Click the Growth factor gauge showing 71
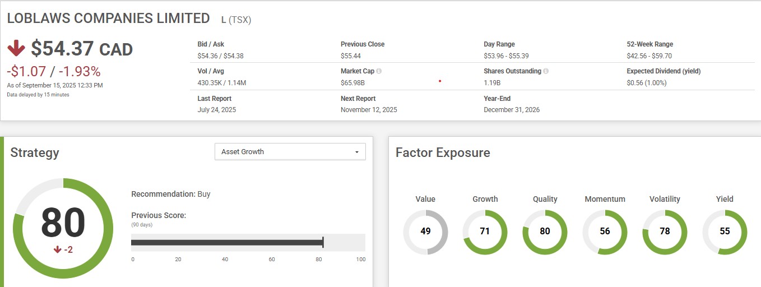The height and width of the screenshot is (287, 761). tap(485, 232)
